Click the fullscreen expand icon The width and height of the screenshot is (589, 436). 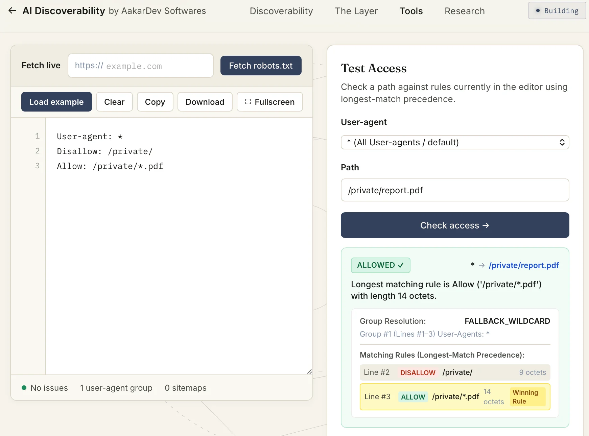click(x=248, y=102)
